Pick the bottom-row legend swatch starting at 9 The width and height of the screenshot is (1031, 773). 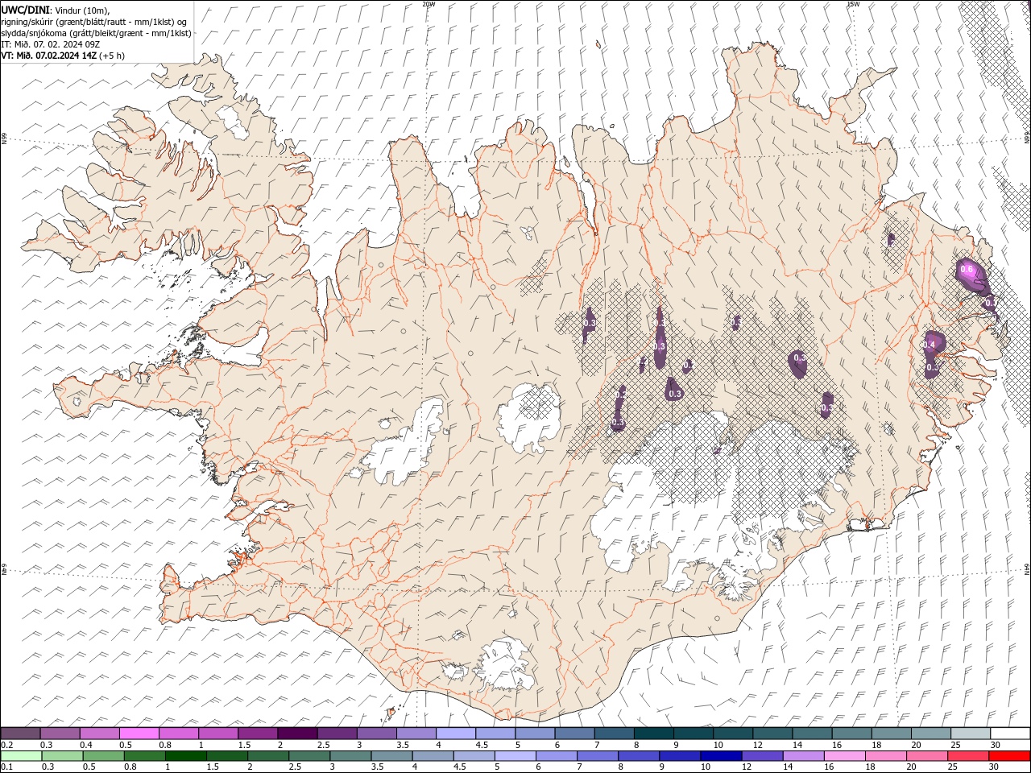(x=680, y=756)
